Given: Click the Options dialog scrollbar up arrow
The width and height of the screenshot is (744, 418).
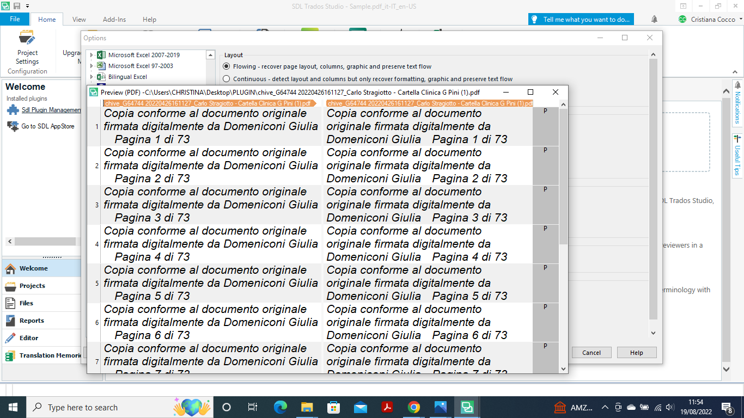Looking at the screenshot, I should coord(653,54).
